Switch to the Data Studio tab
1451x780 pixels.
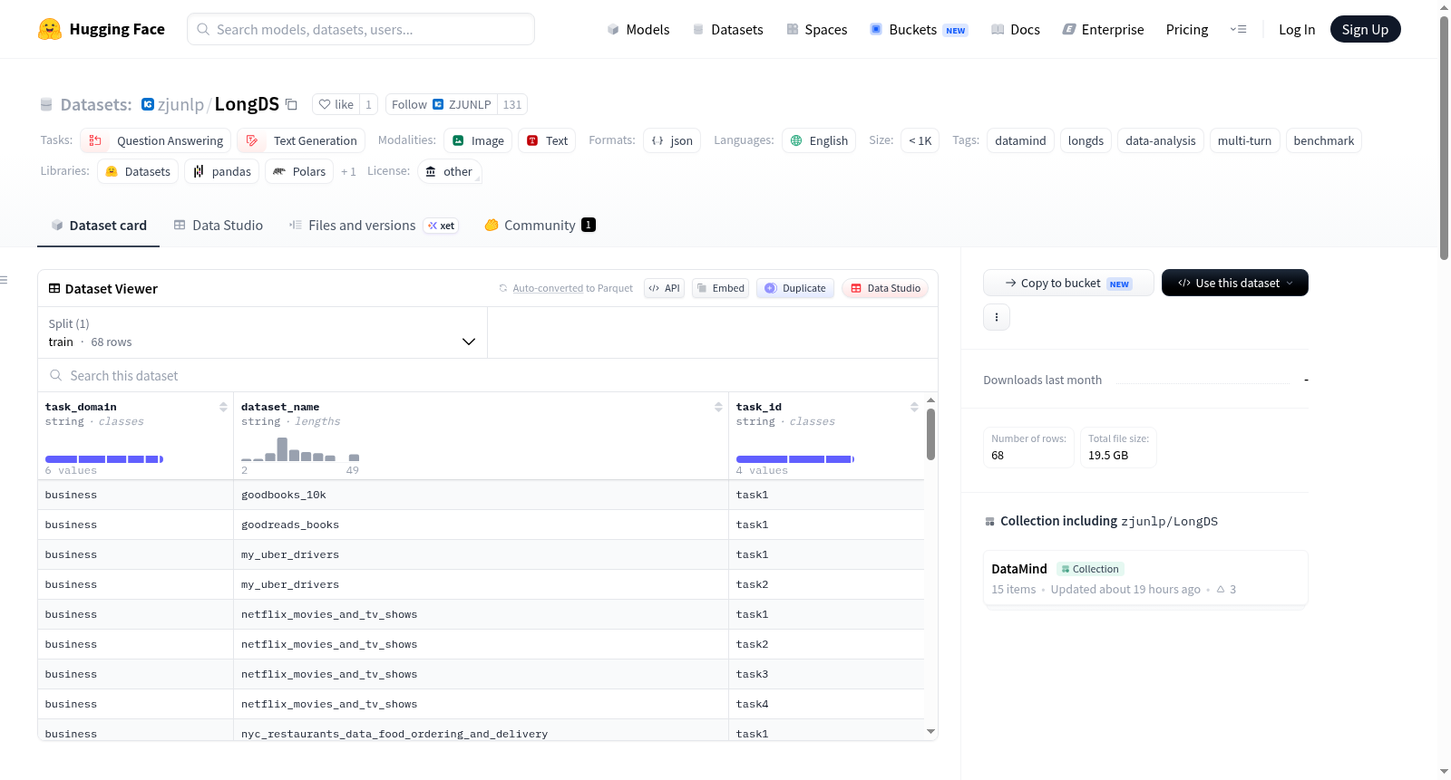[x=219, y=226]
